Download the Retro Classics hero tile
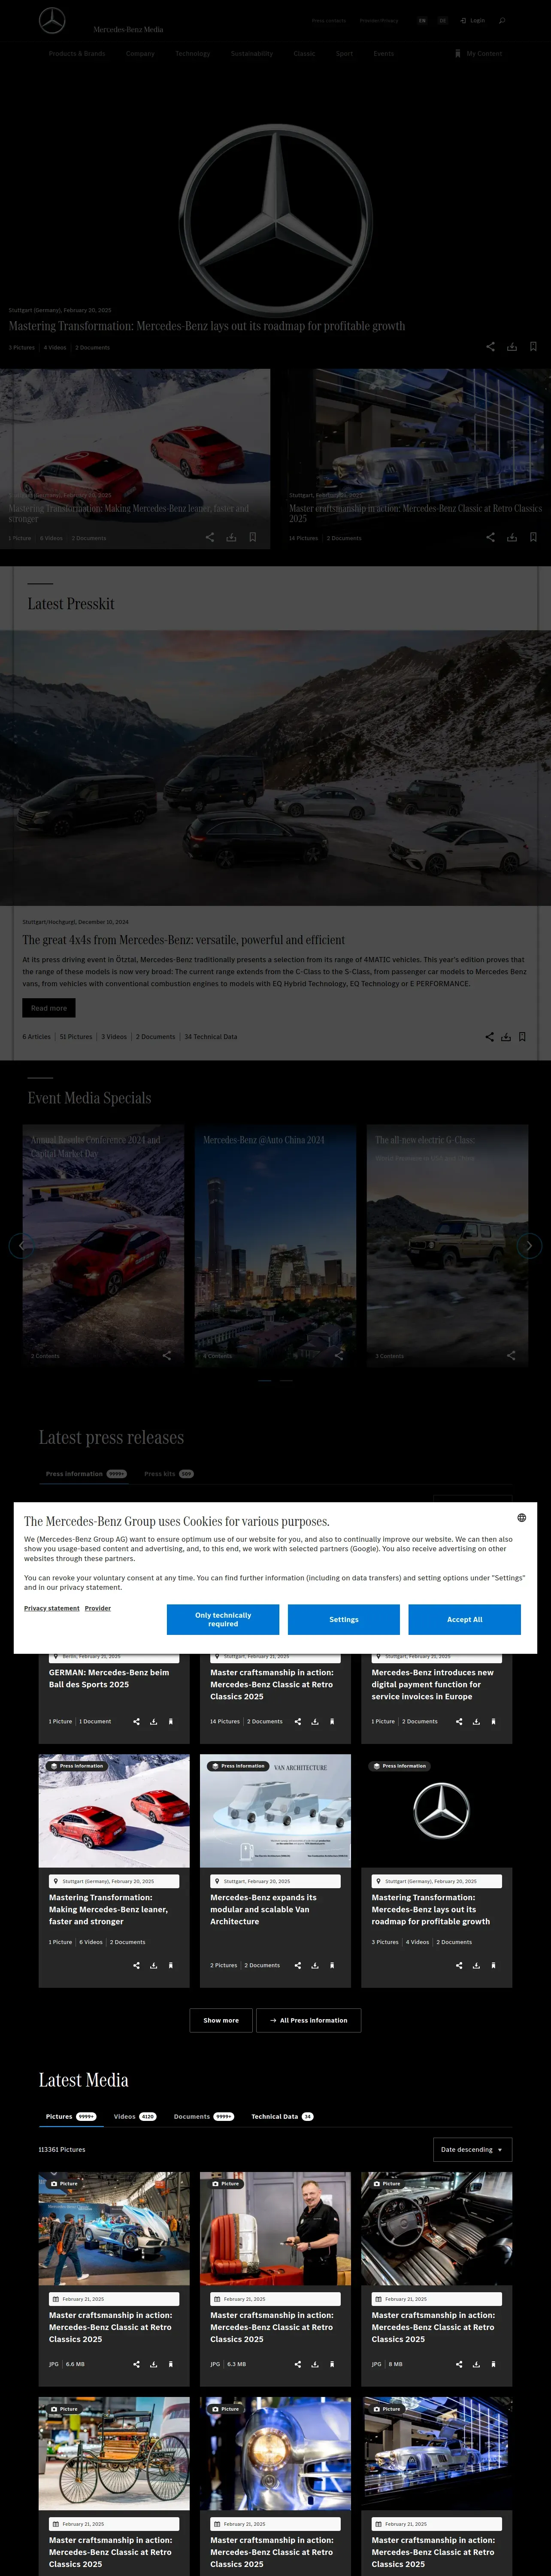 point(511,537)
